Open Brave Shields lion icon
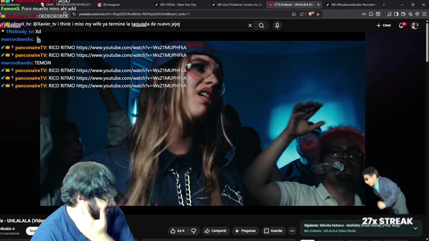Viewport: 429px width, 241px height. [311, 14]
